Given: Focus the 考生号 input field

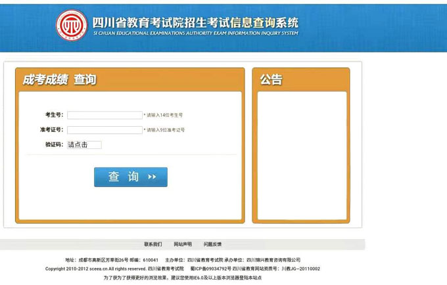Looking at the screenshot, I should 105,115.
